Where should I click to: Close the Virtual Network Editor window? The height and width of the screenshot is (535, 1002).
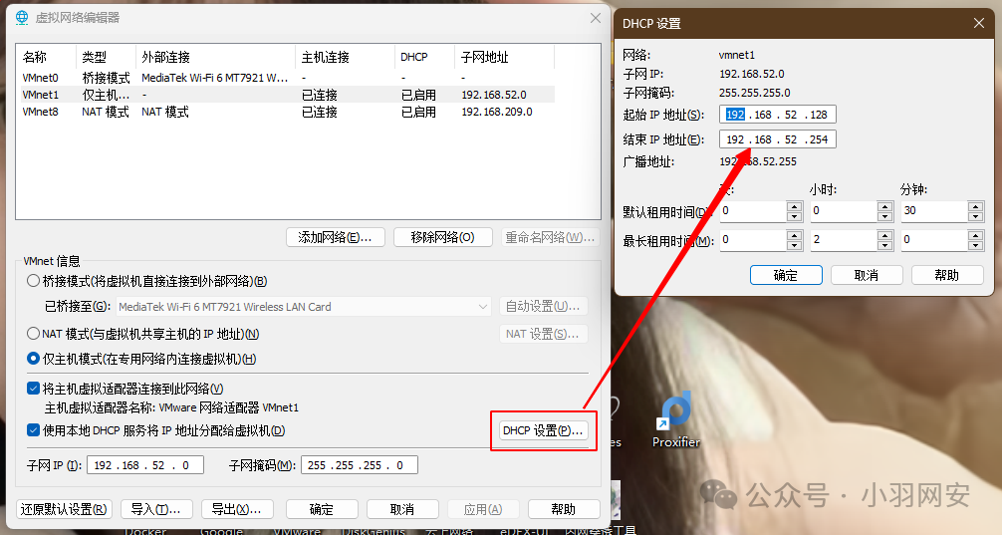pos(595,18)
